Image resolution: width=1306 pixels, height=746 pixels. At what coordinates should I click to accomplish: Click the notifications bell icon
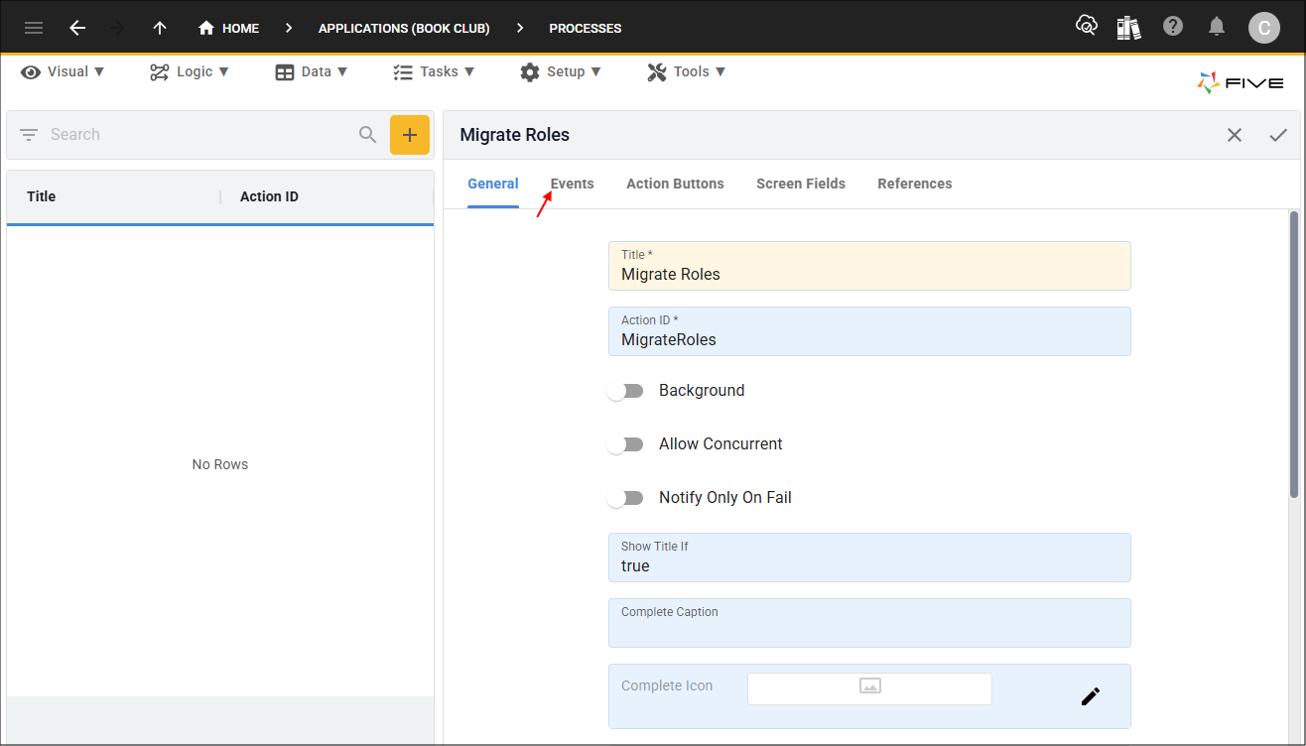tap(1217, 27)
